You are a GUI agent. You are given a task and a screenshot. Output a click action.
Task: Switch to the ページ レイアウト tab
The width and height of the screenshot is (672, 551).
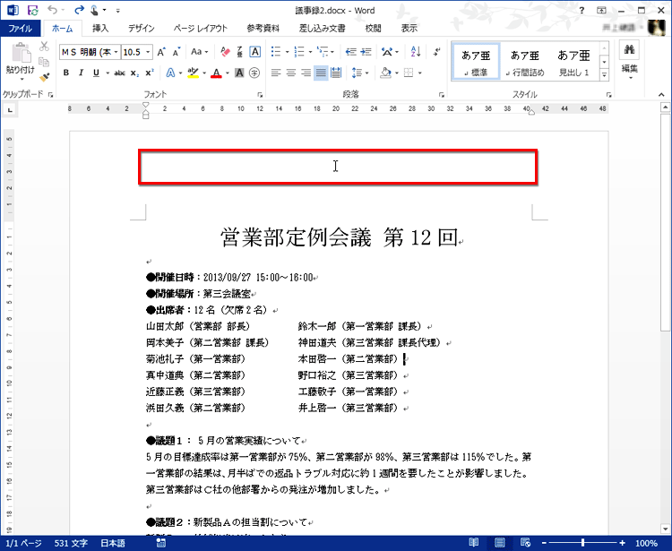200,29
